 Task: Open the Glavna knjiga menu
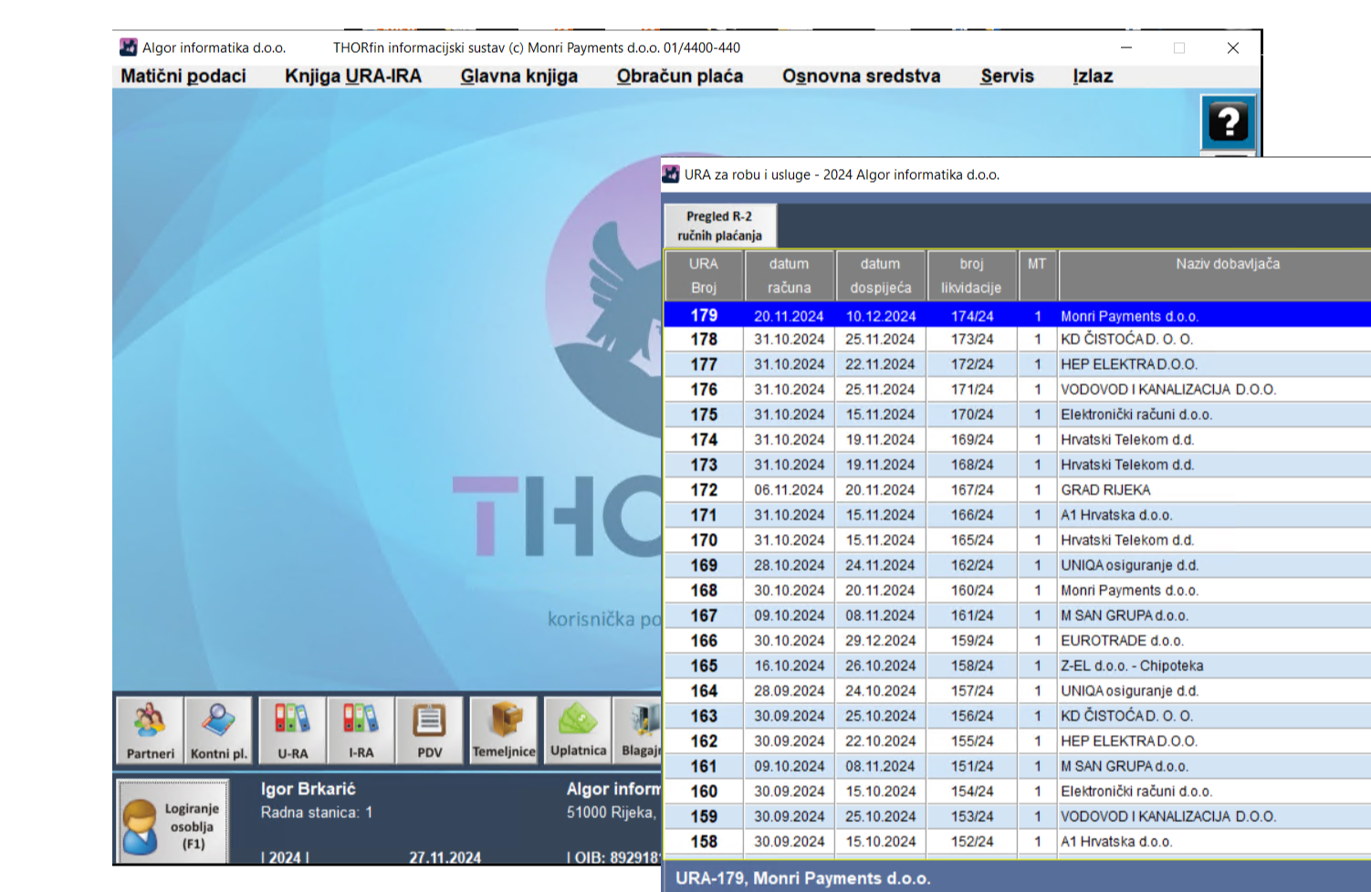518,76
